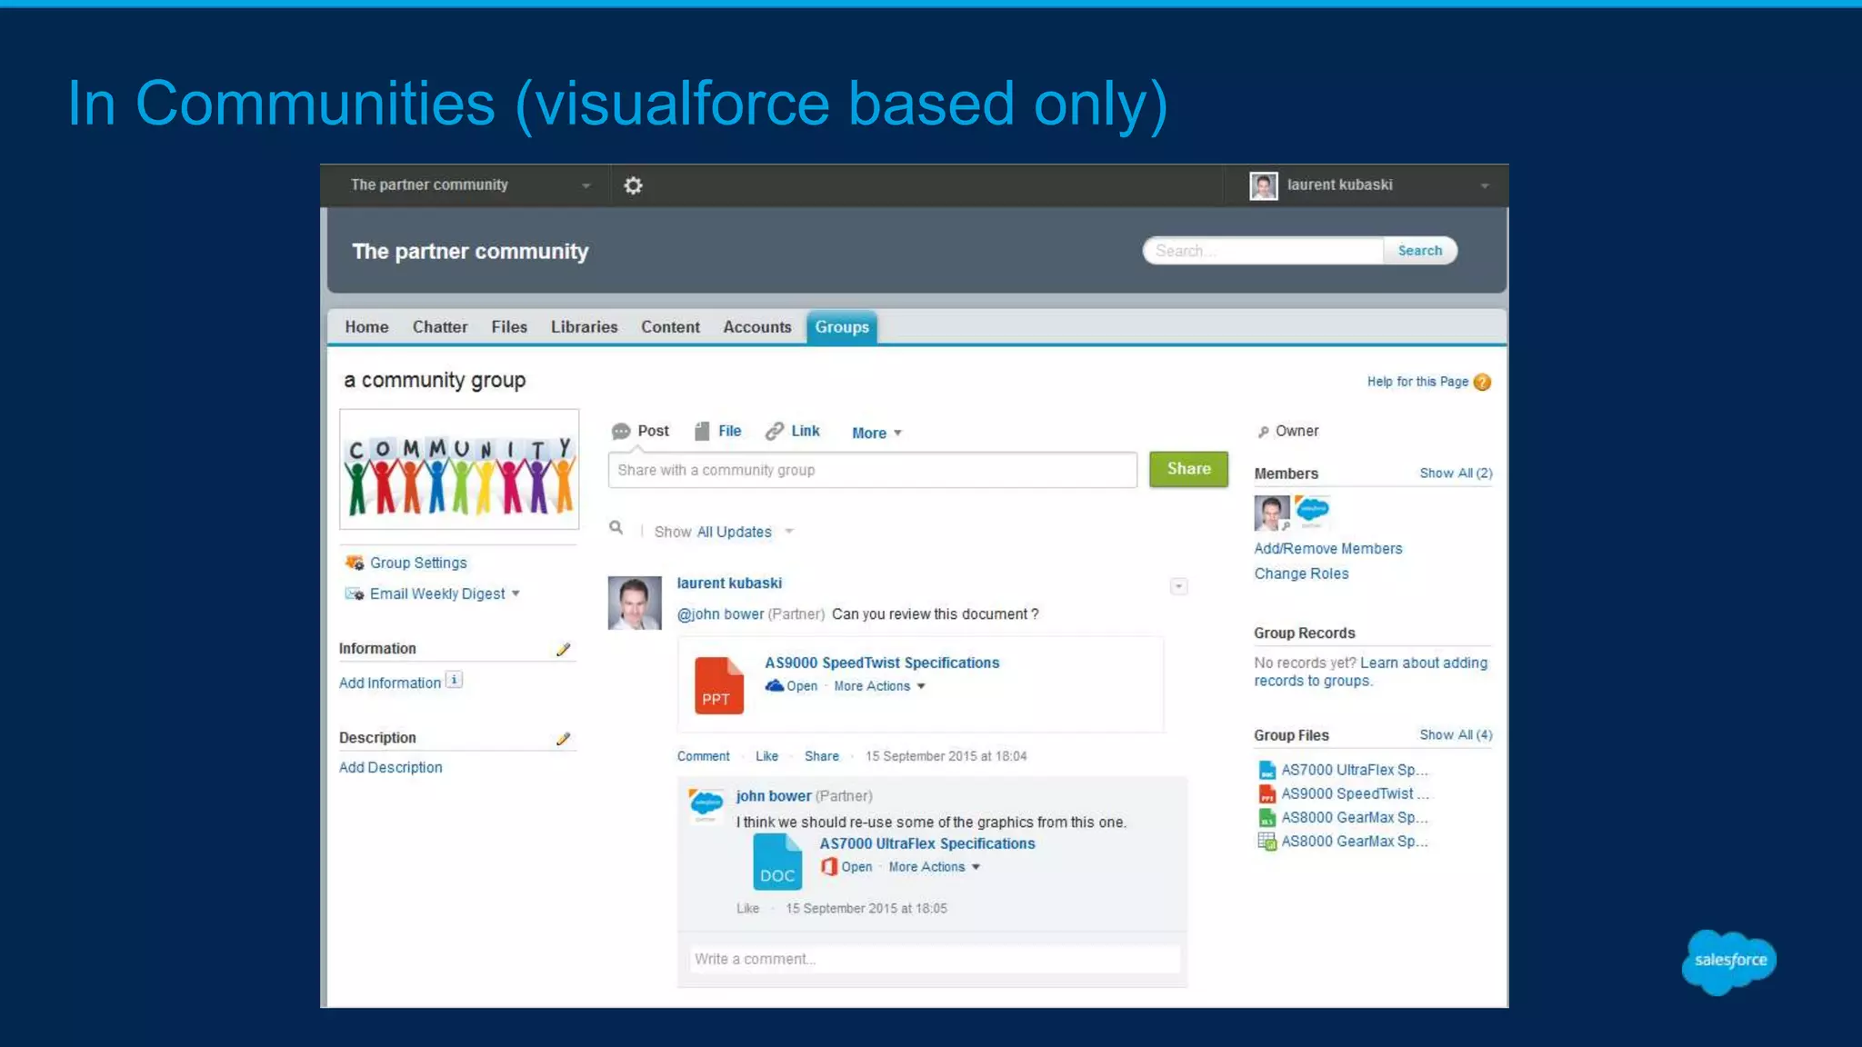Click the PPT file icon
The image size is (1862, 1047).
(718, 685)
